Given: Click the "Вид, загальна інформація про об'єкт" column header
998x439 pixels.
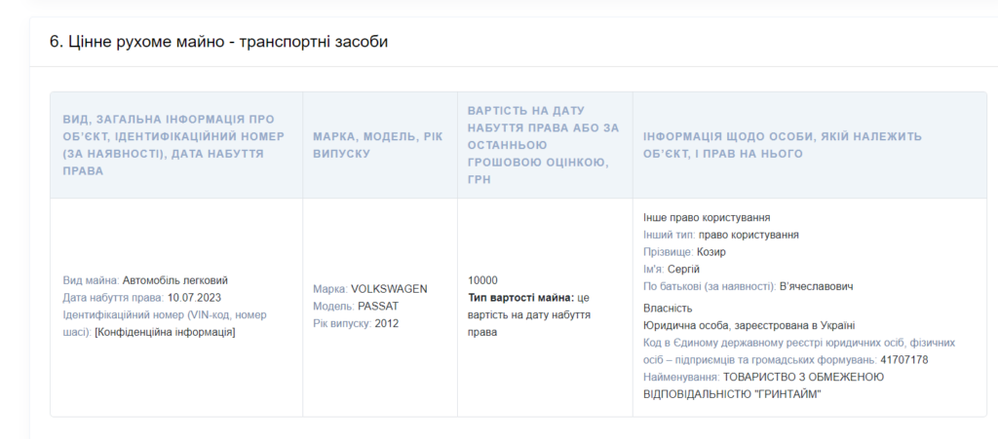Looking at the screenshot, I should click(175, 145).
